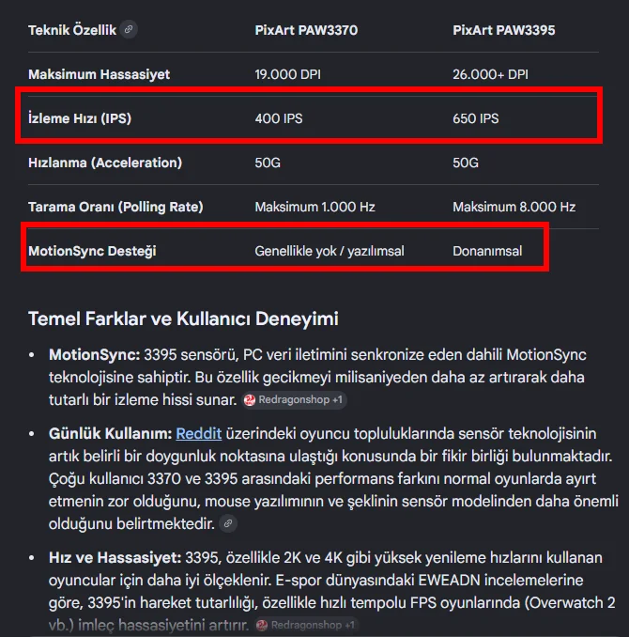Select the PixArt PAW3395 column header
The height and width of the screenshot is (637, 629).
pyautogui.click(x=504, y=30)
